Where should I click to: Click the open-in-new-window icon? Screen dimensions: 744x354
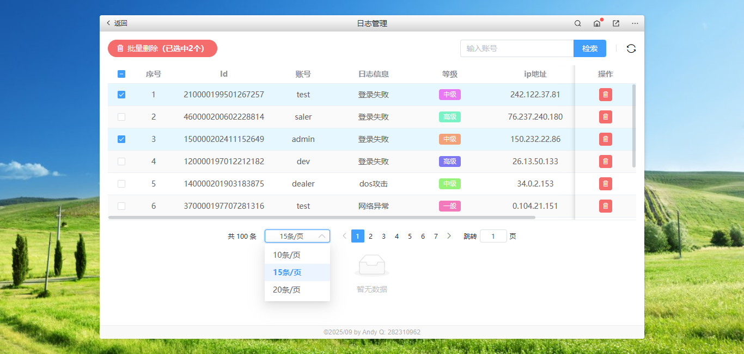(x=615, y=23)
